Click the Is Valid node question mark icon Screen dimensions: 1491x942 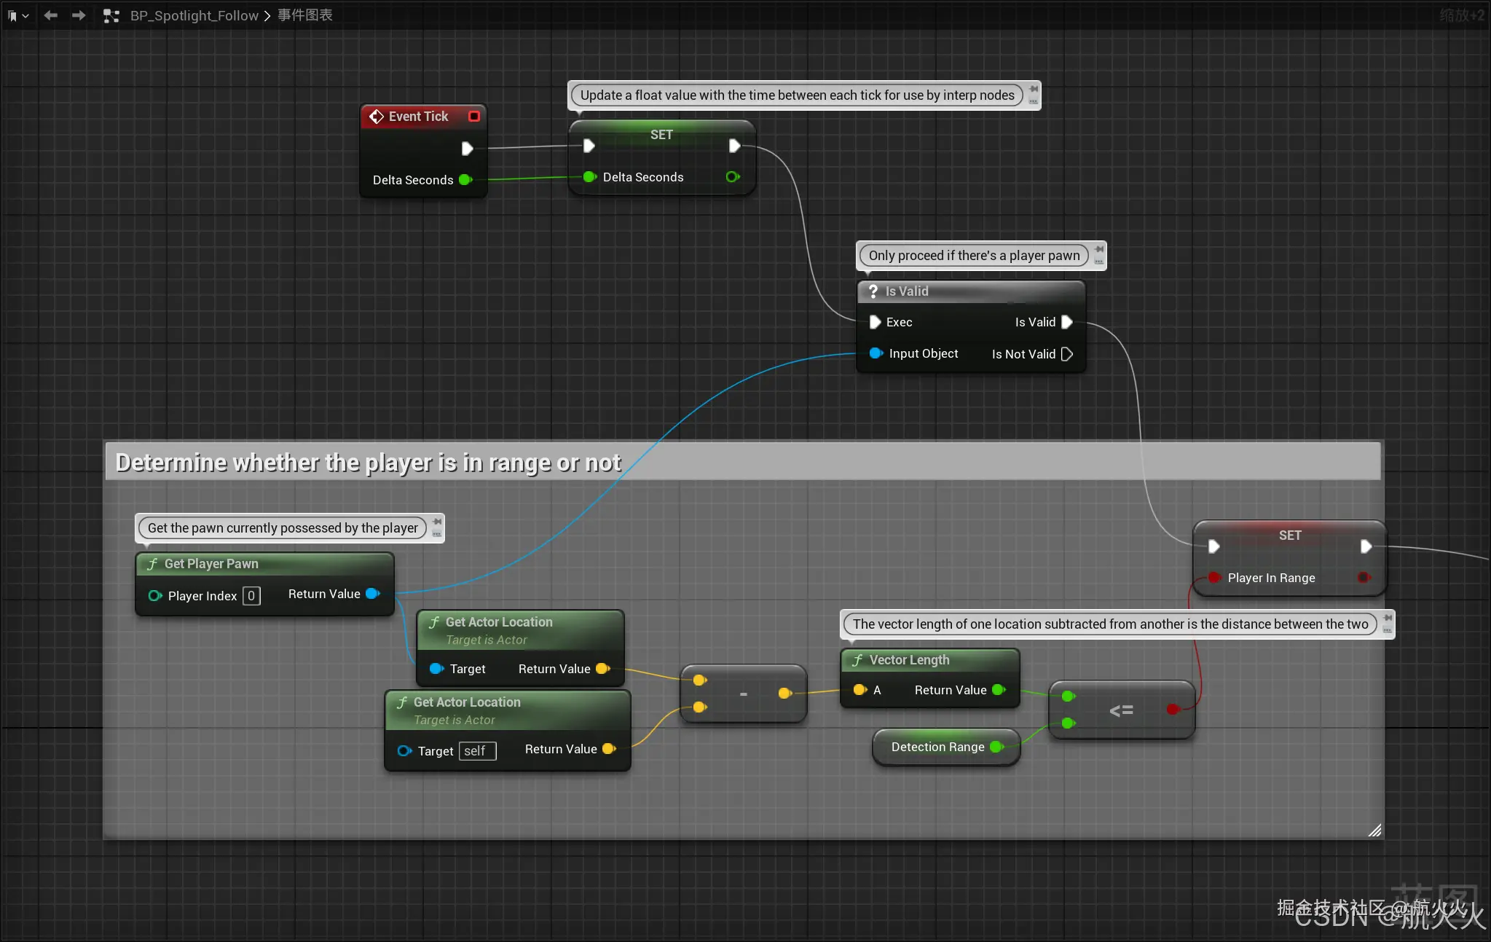tap(873, 291)
